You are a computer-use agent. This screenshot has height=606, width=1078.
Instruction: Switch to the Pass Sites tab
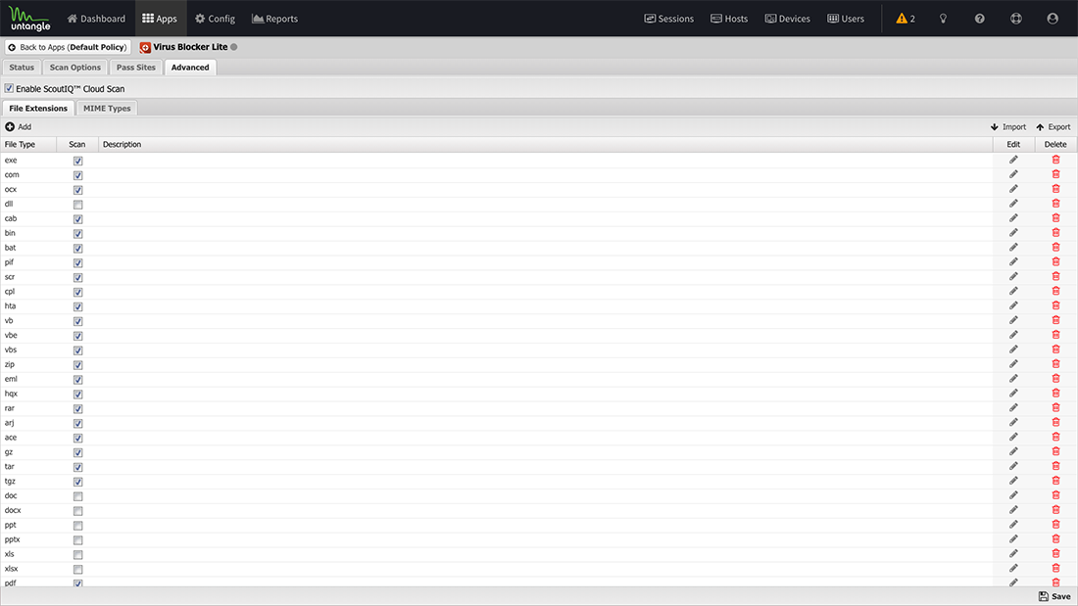point(136,68)
